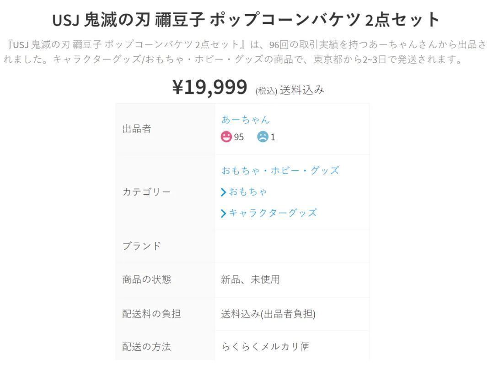This screenshot has height=371, width=494.
Task: Click the 送料込み label beside the price
Action: 302,90
